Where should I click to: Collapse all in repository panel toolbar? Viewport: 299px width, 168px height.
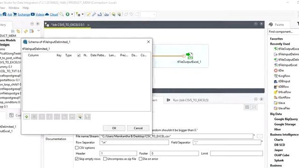13,31
